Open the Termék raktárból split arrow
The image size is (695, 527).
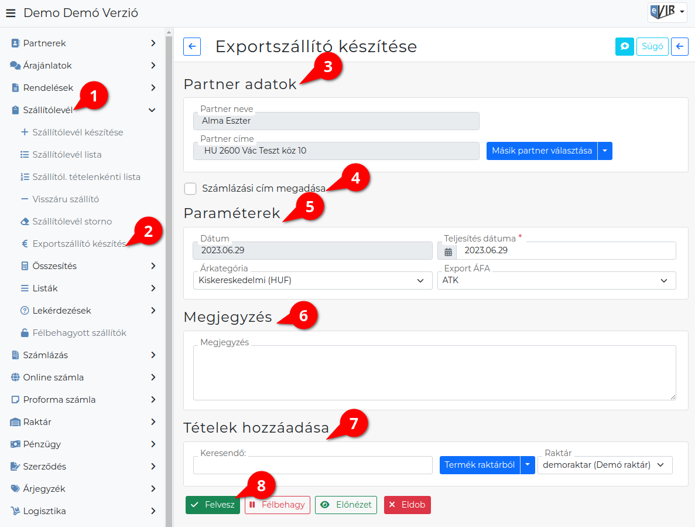(528, 465)
